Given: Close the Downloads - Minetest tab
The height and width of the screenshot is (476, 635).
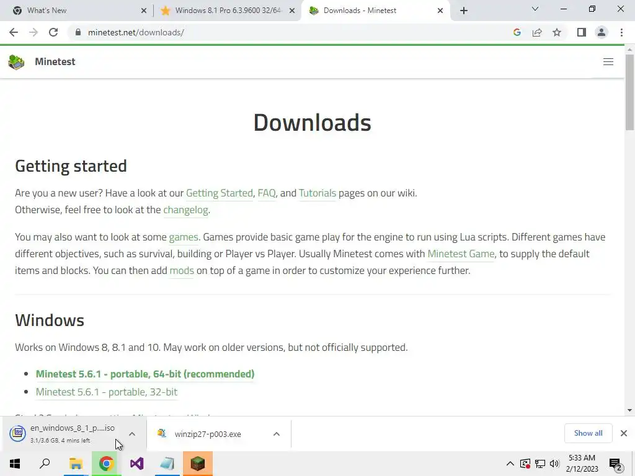Looking at the screenshot, I should click(x=440, y=11).
